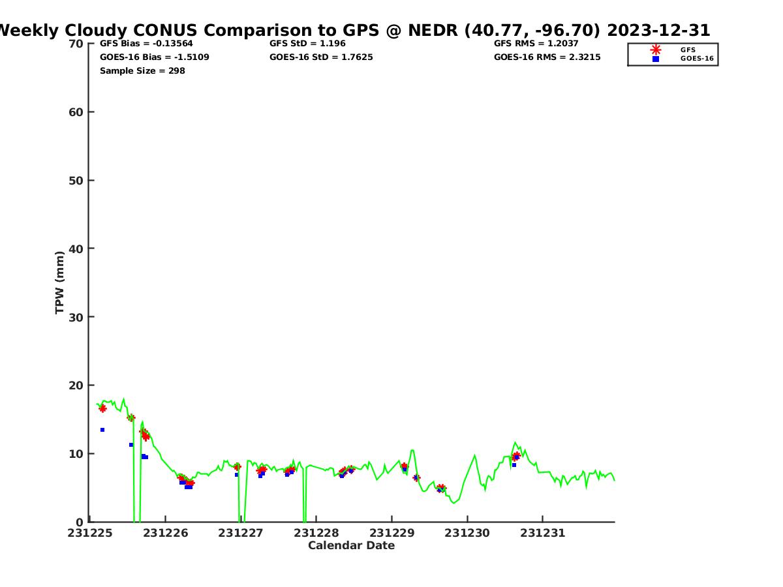Click the y-axis tick label 20
Image resolution: width=783 pixels, height=587 pixels.
click(x=76, y=385)
